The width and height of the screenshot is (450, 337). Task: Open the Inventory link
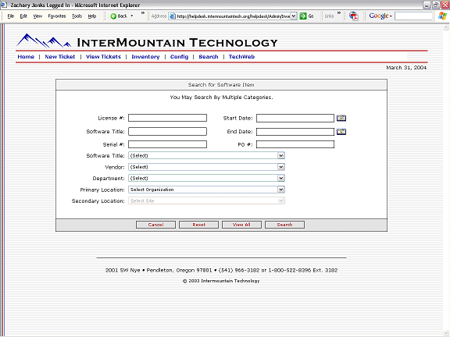pyautogui.click(x=145, y=57)
